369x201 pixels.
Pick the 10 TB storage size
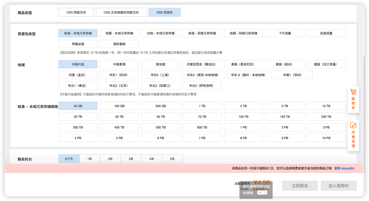[326, 106]
